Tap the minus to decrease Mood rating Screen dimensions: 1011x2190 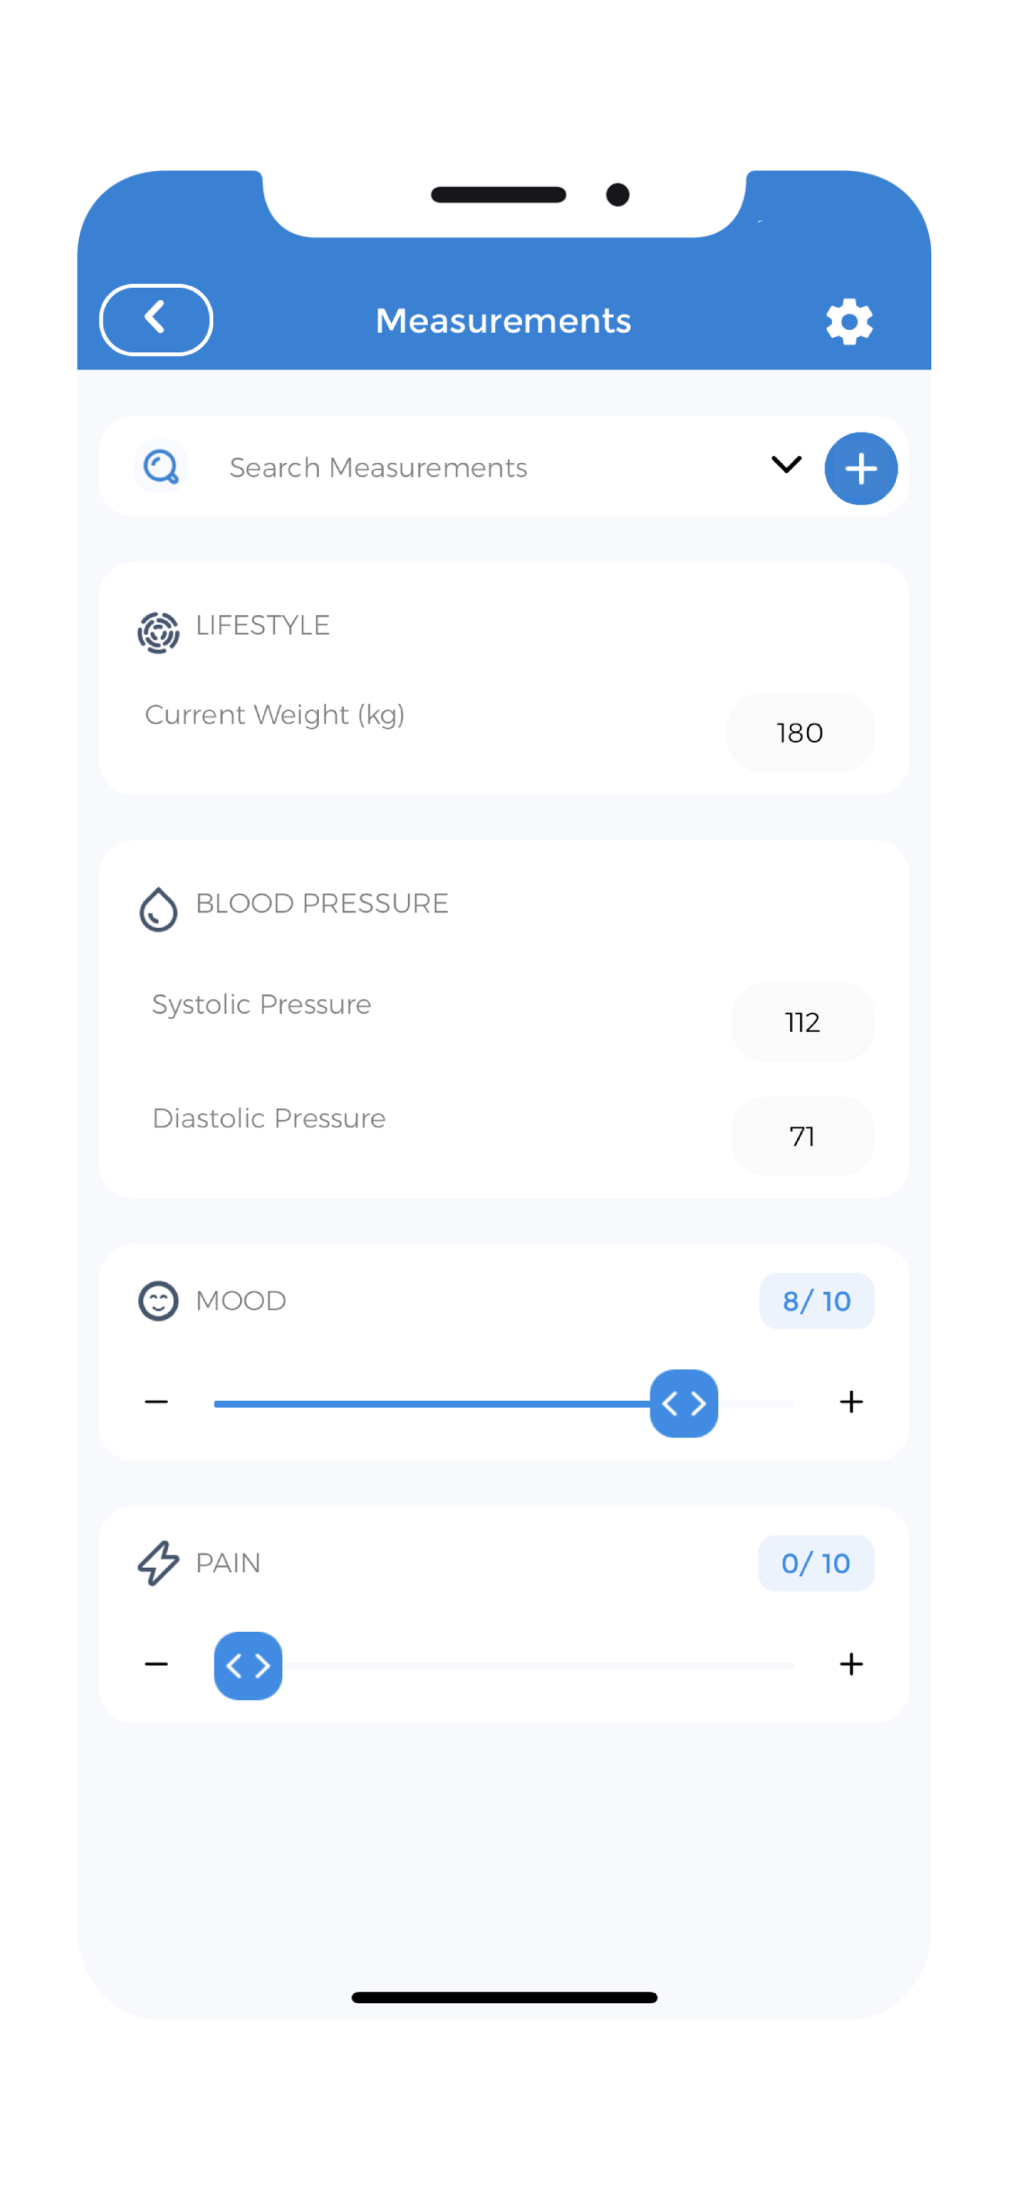[156, 1401]
